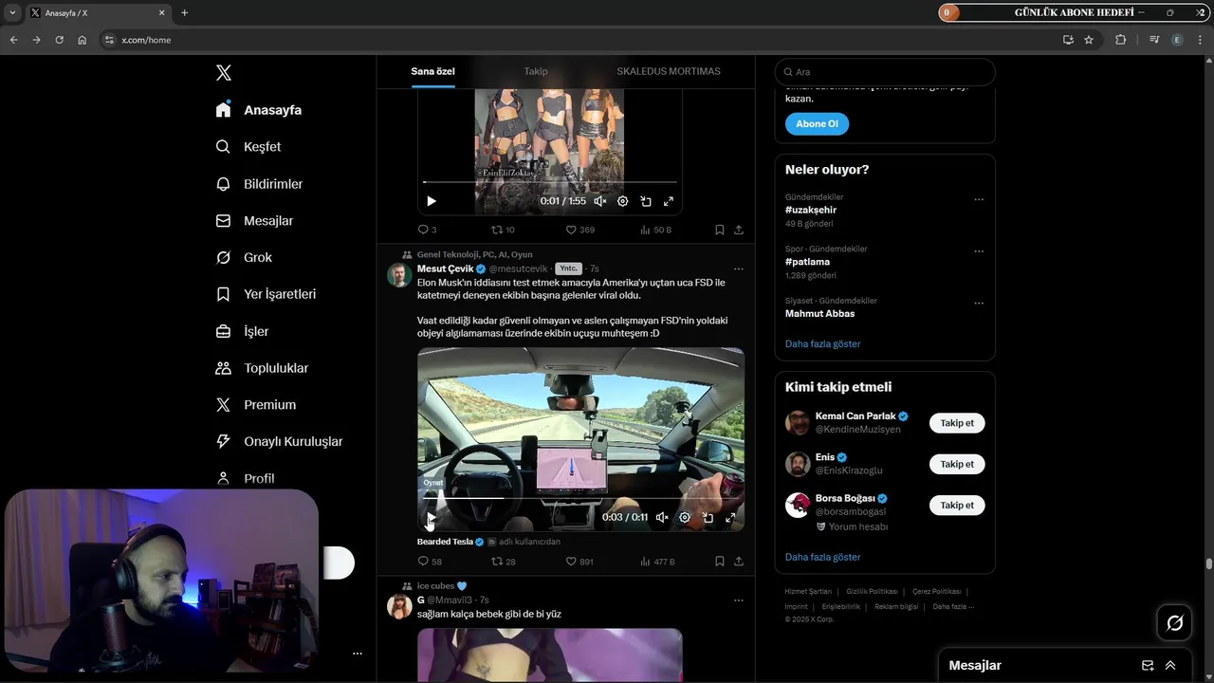Viewport: 1214px width, 683px height.
Task: Open more options for Mahmut Abbas trend
Action: pos(979,304)
